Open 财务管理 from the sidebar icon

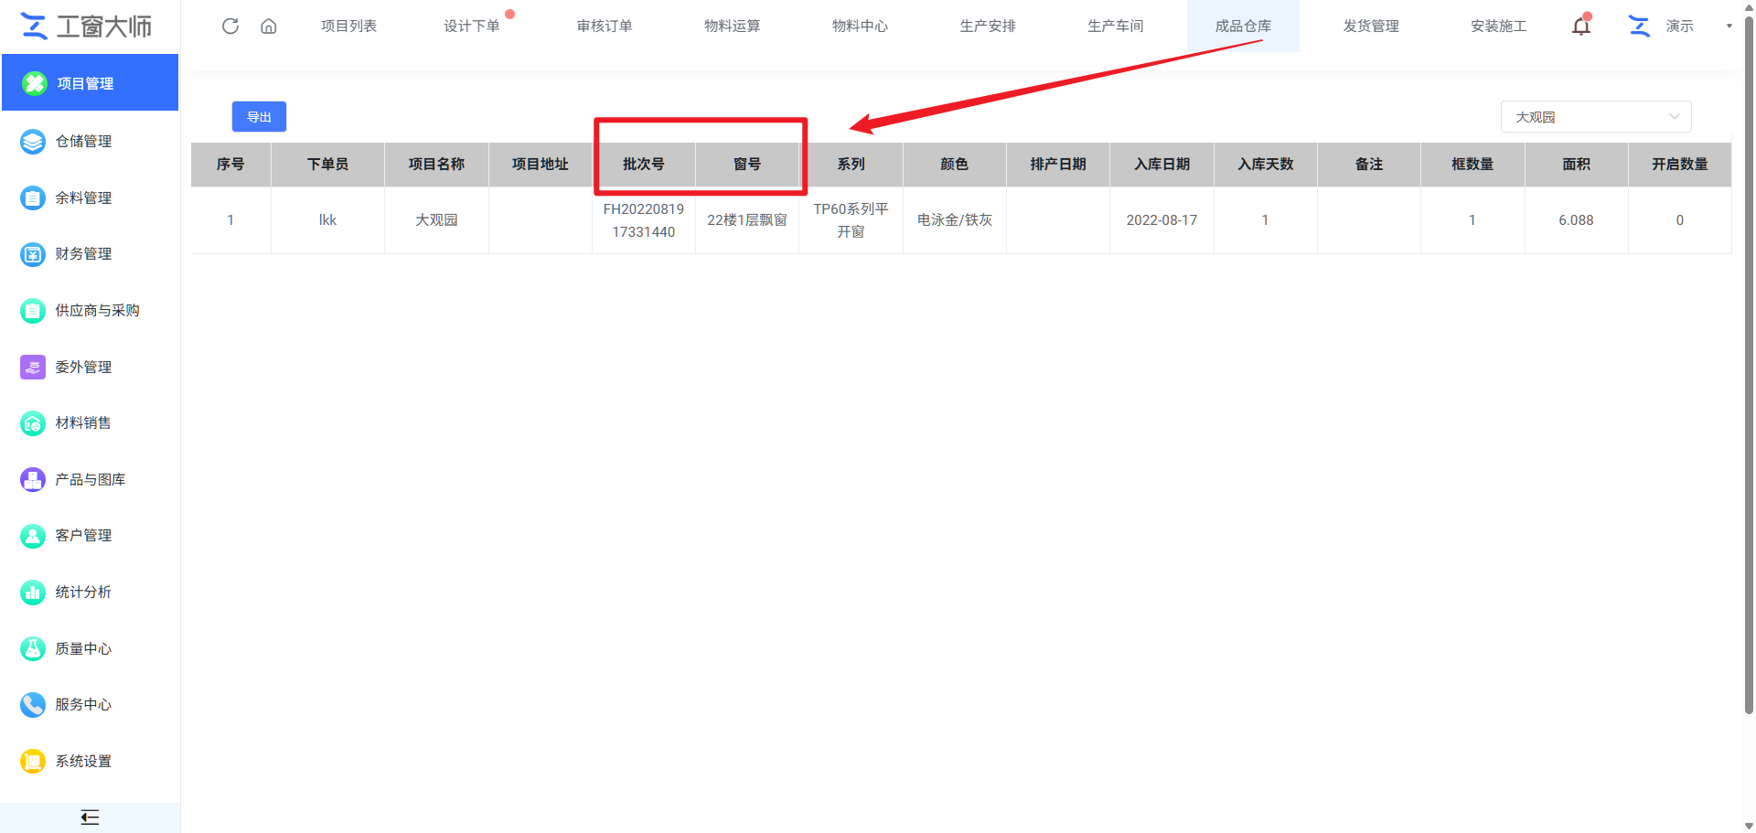coord(33,254)
